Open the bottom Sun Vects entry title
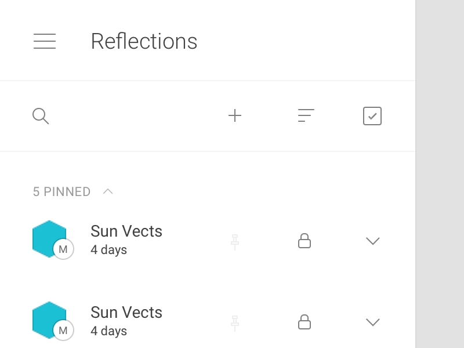 [x=126, y=313]
